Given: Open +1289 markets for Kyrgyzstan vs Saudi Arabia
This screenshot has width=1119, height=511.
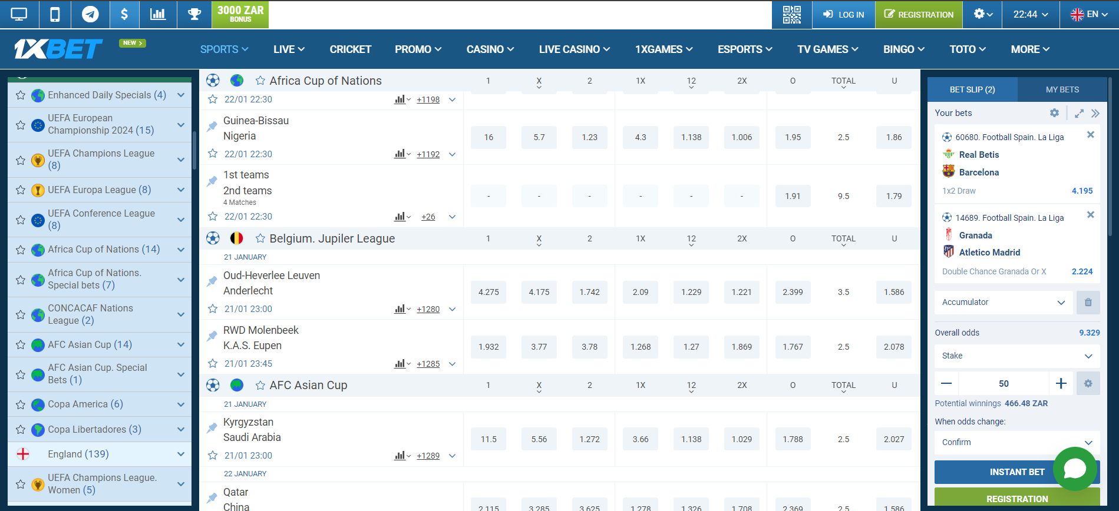Looking at the screenshot, I should pos(428,456).
